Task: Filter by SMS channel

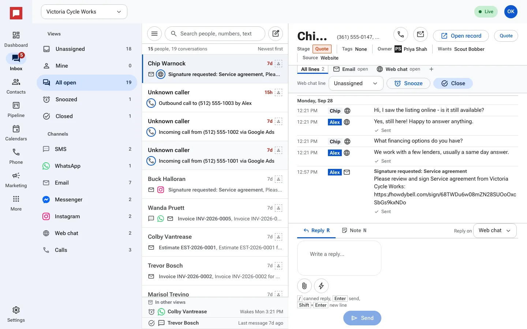Action: [87, 149]
